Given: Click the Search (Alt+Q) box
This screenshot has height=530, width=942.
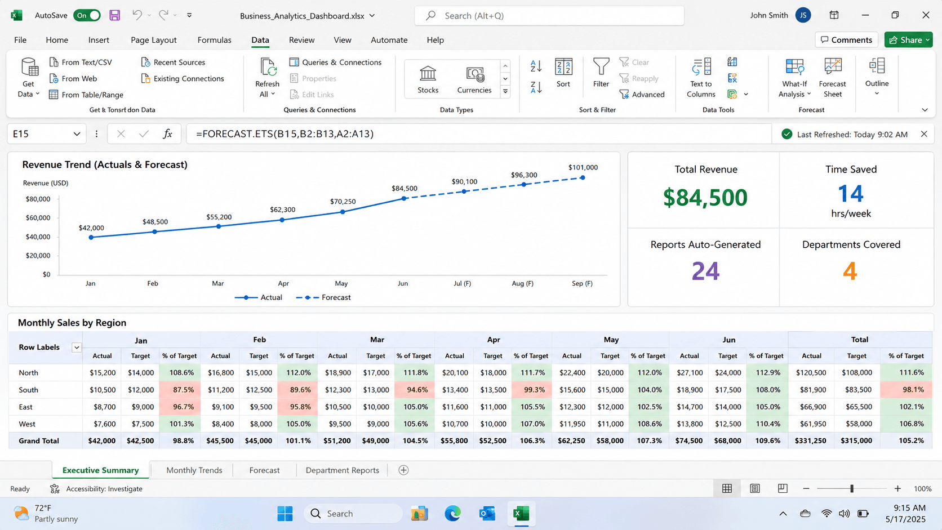Looking at the screenshot, I should pos(549,16).
